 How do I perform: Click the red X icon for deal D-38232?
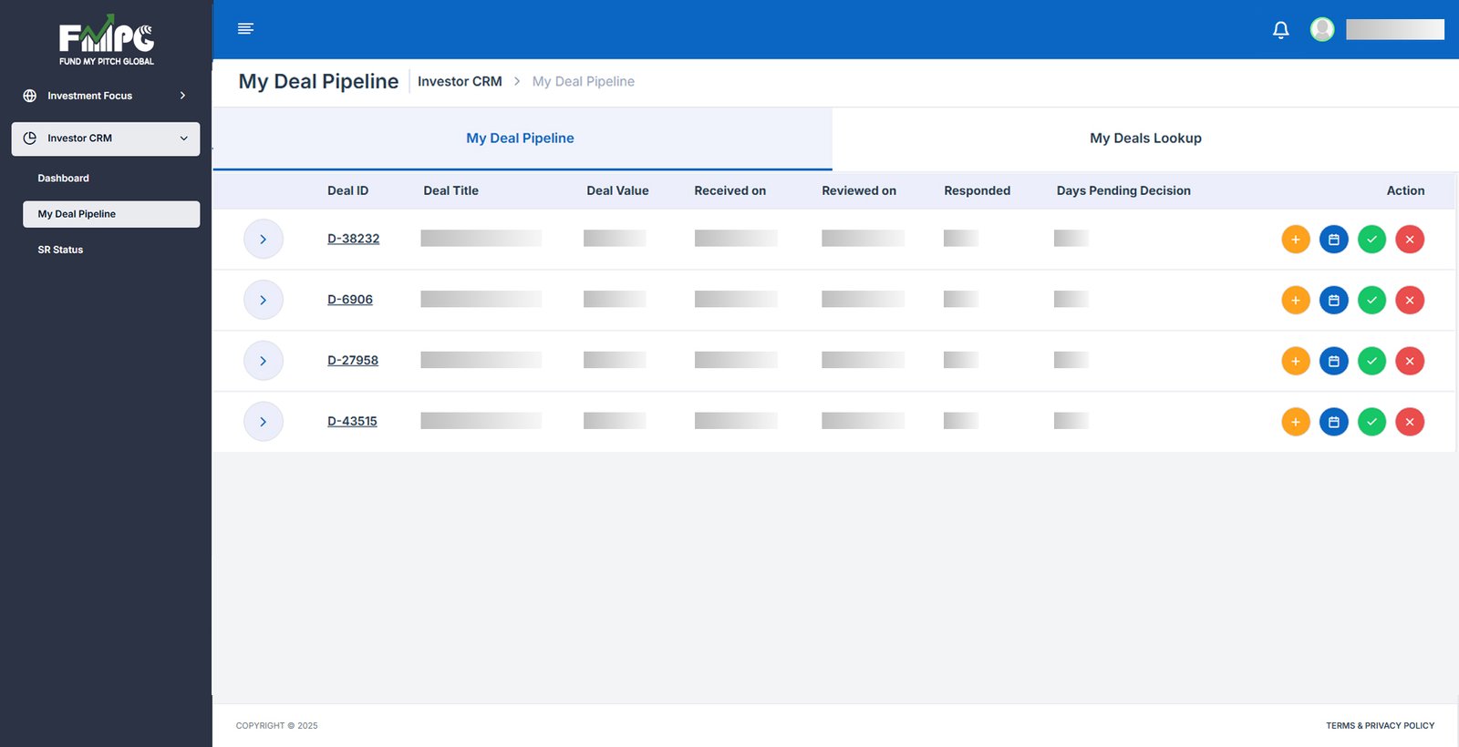tap(1410, 240)
